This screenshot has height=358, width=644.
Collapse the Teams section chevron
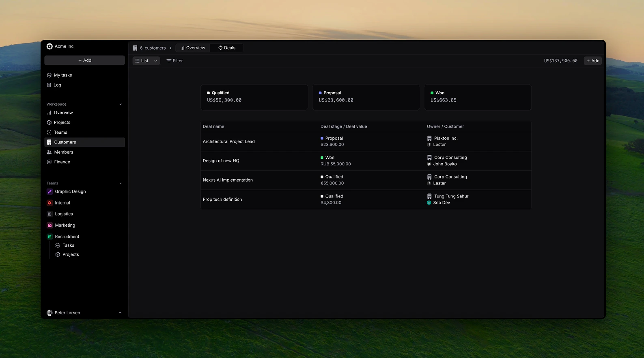tap(121, 183)
